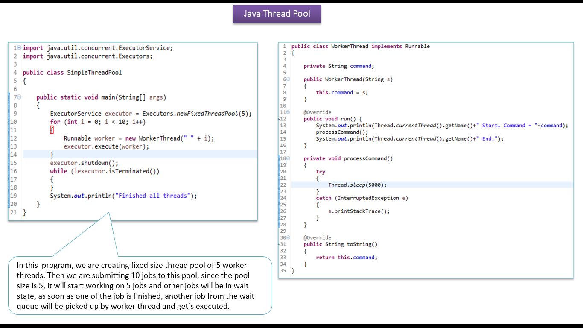The width and height of the screenshot is (583, 328).
Task: Click the collapse marker beside toString() on line 30
Action: coord(287,237)
